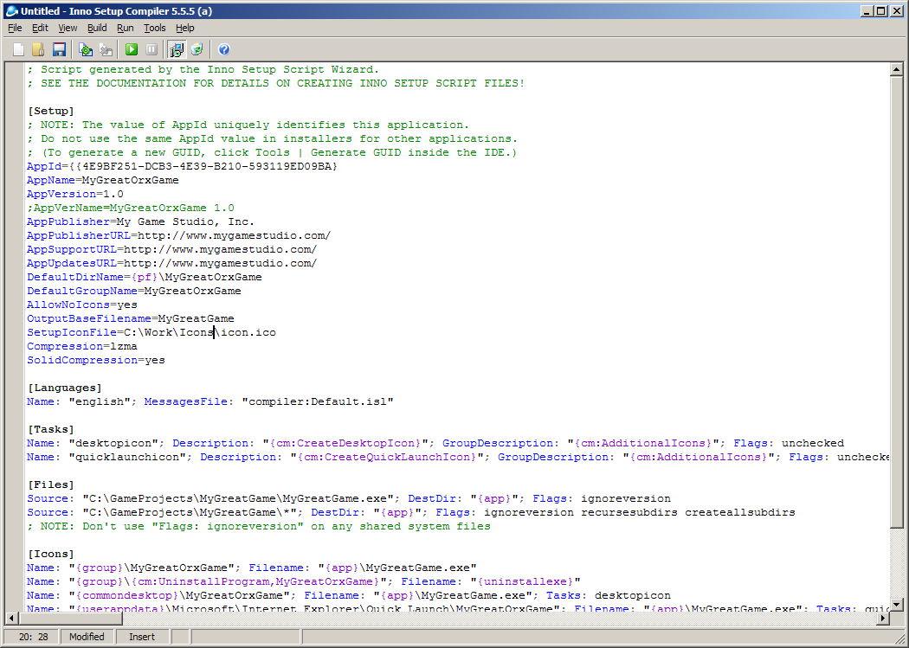This screenshot has height=648, width=909.
Task: Click '{commondesktop}\MyGreatOrxGame' icon name
Action: pos(179,596)
